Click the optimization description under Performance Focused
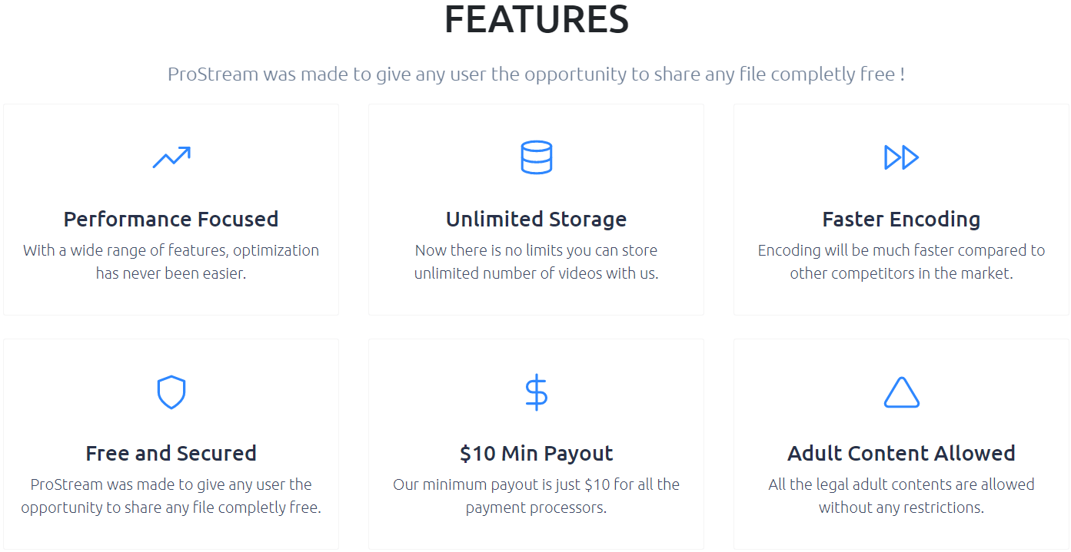 (x=171, y=262)
